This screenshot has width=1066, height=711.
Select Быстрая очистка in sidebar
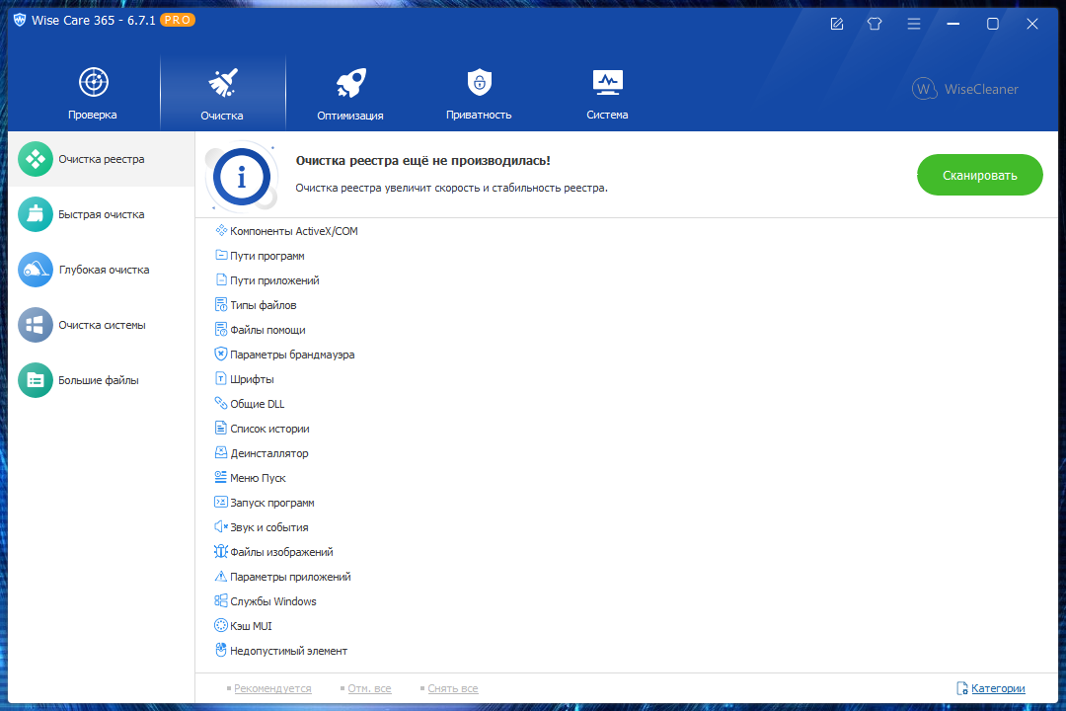tap(101, 214)
